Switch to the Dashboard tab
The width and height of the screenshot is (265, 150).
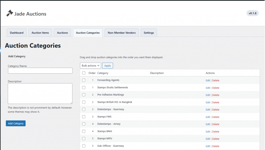point(17,33)
